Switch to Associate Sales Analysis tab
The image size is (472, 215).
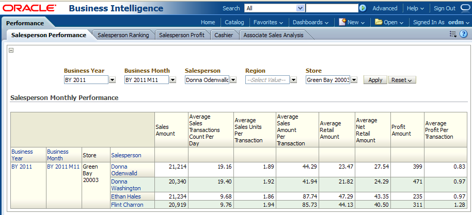click(273, 35)
